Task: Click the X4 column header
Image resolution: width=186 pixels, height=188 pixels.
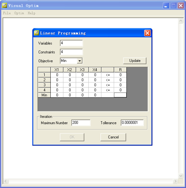Action: [95, 70]
